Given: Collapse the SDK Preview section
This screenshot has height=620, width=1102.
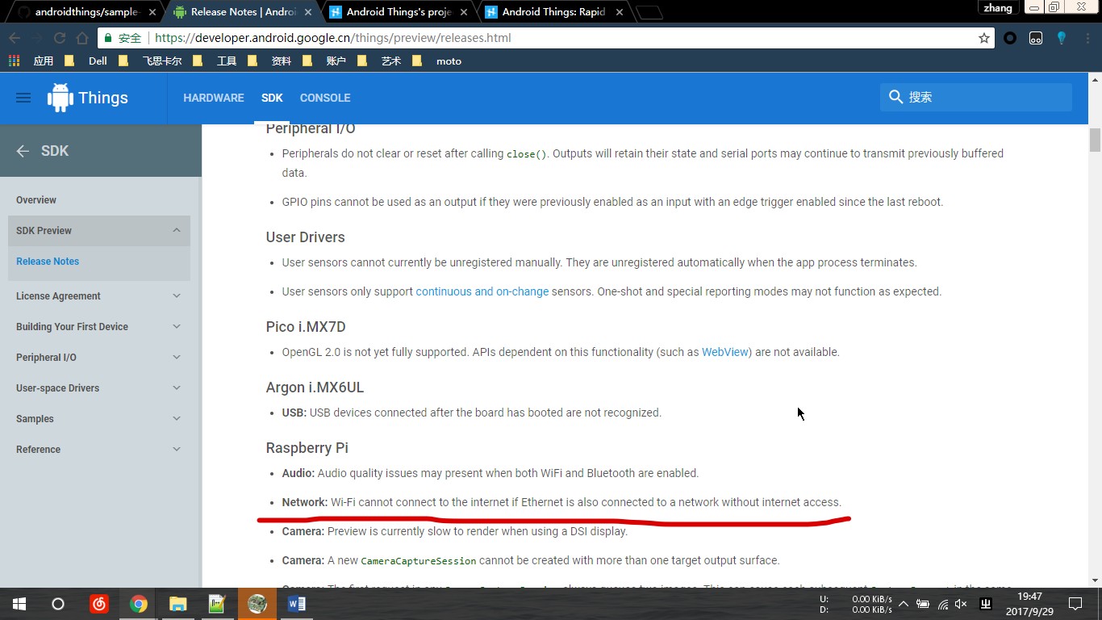Looking at the screenshot, I should click(177, 231).
